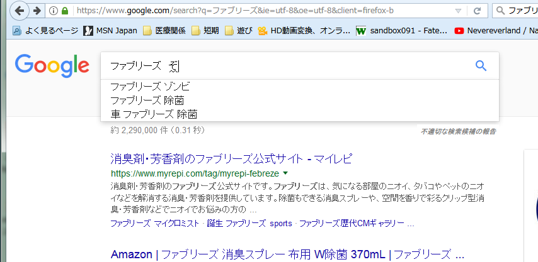This screenshot has width=538, height=262.
Task: Click the magnifier icon in Firefox search box
Action: (501, 11)
